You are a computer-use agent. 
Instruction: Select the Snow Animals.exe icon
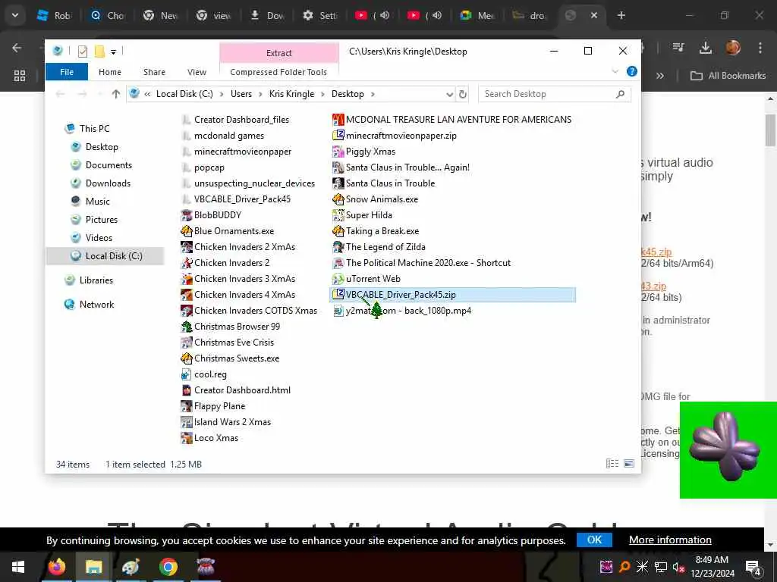(x=338, y=199)
